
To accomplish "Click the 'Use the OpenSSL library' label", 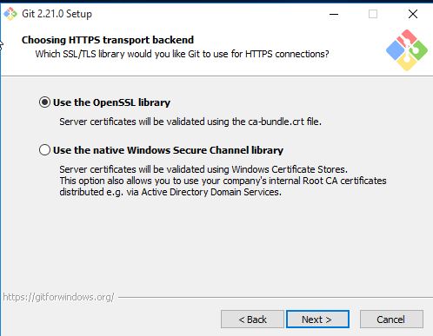I will (111, 102).
